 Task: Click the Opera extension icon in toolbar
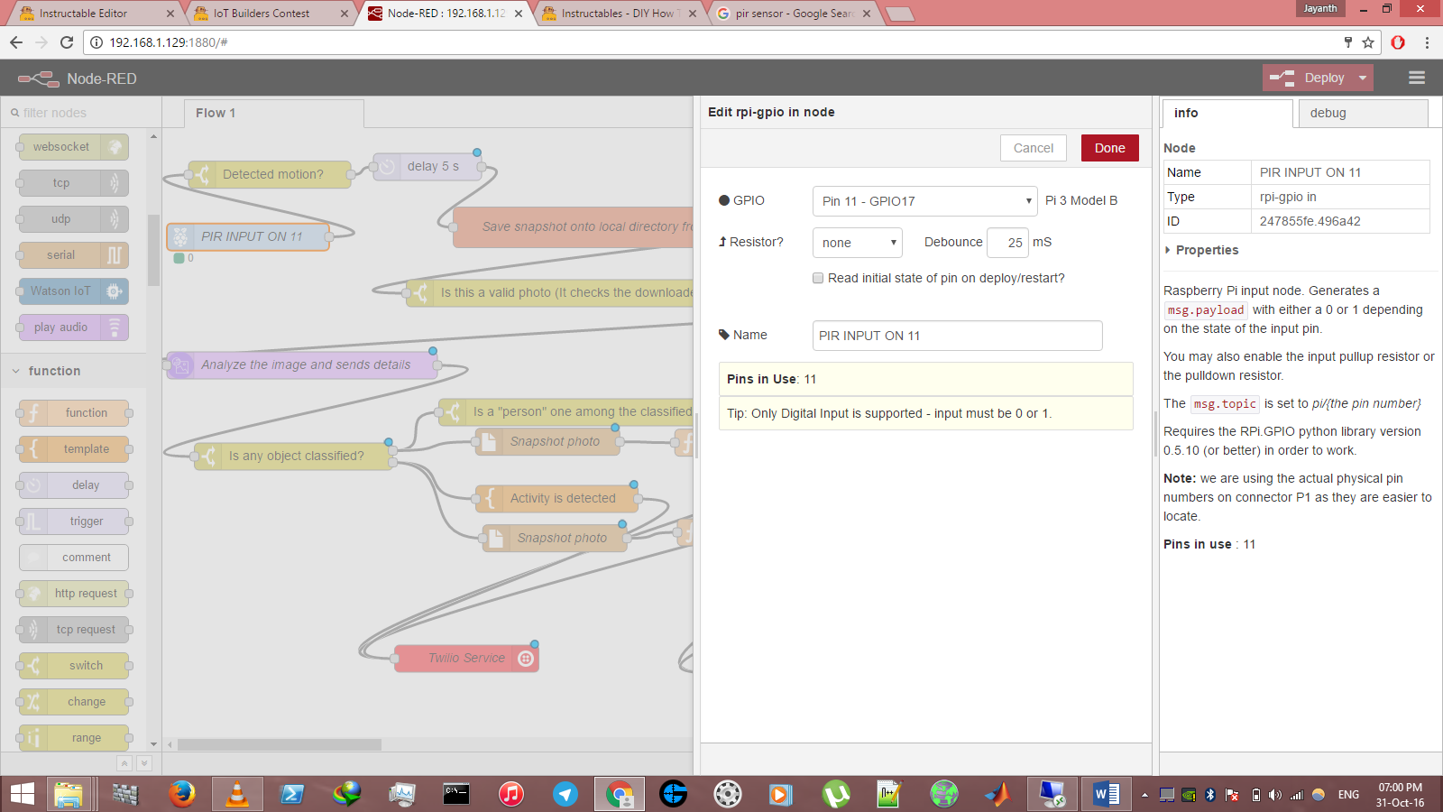click(1398, 42)
